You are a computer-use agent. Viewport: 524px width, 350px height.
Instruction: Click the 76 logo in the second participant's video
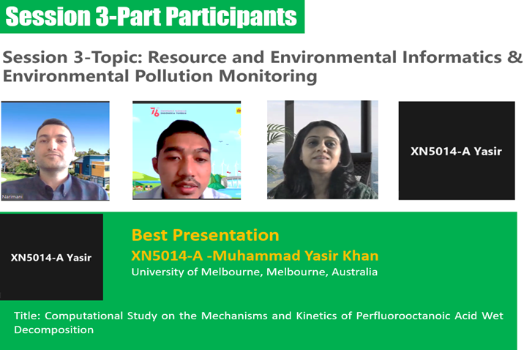click(x=154, y=112)
